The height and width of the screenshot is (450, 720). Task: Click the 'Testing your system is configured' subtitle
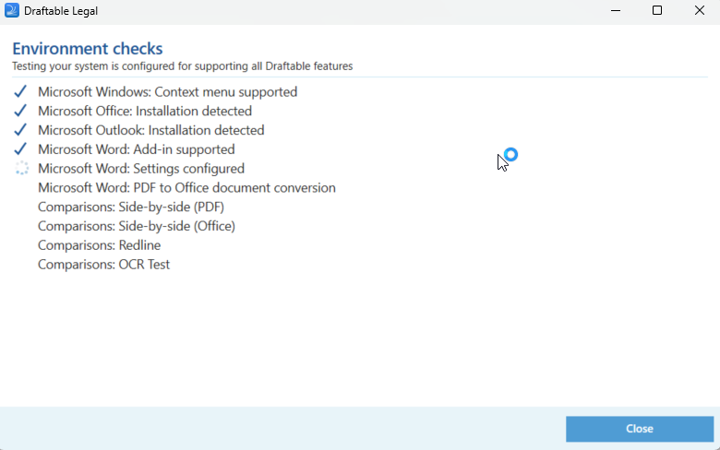182,66
